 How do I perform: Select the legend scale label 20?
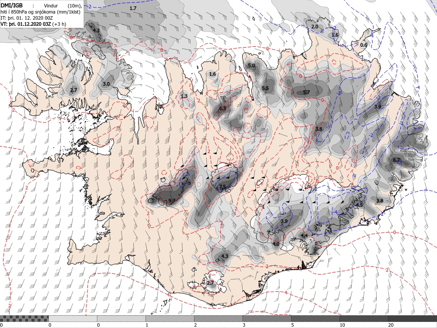pyautogui.click(x=391, y=325)
